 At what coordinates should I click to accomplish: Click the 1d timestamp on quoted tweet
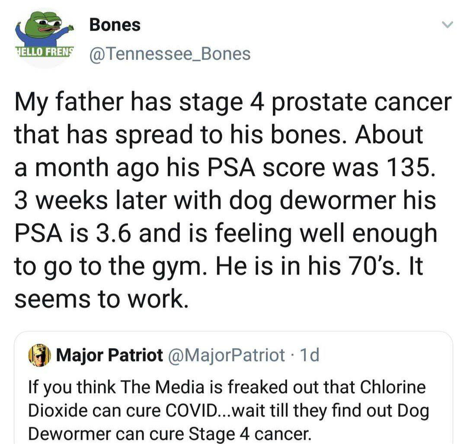[x=309, y=355]
